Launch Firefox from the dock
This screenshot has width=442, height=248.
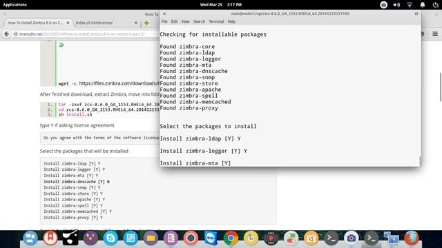tap(412, 238)
